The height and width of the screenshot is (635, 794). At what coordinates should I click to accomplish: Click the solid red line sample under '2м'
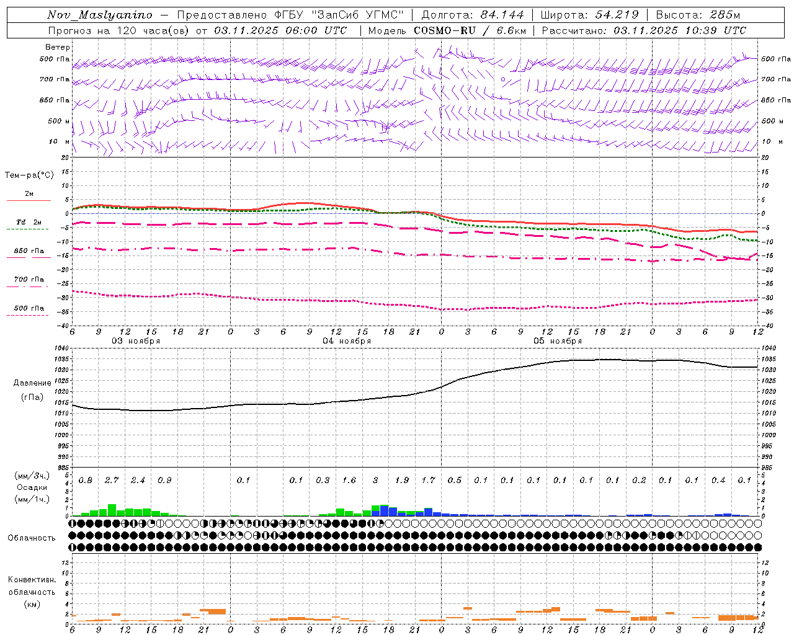tap(29, 200)
